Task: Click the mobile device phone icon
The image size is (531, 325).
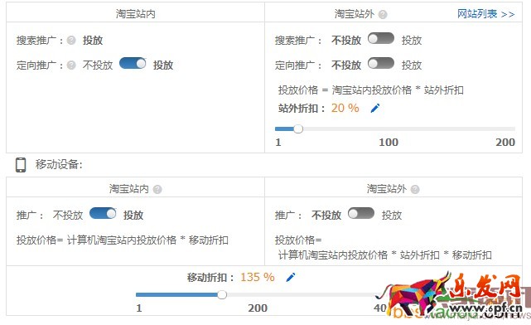Action: tap(21, 165)
